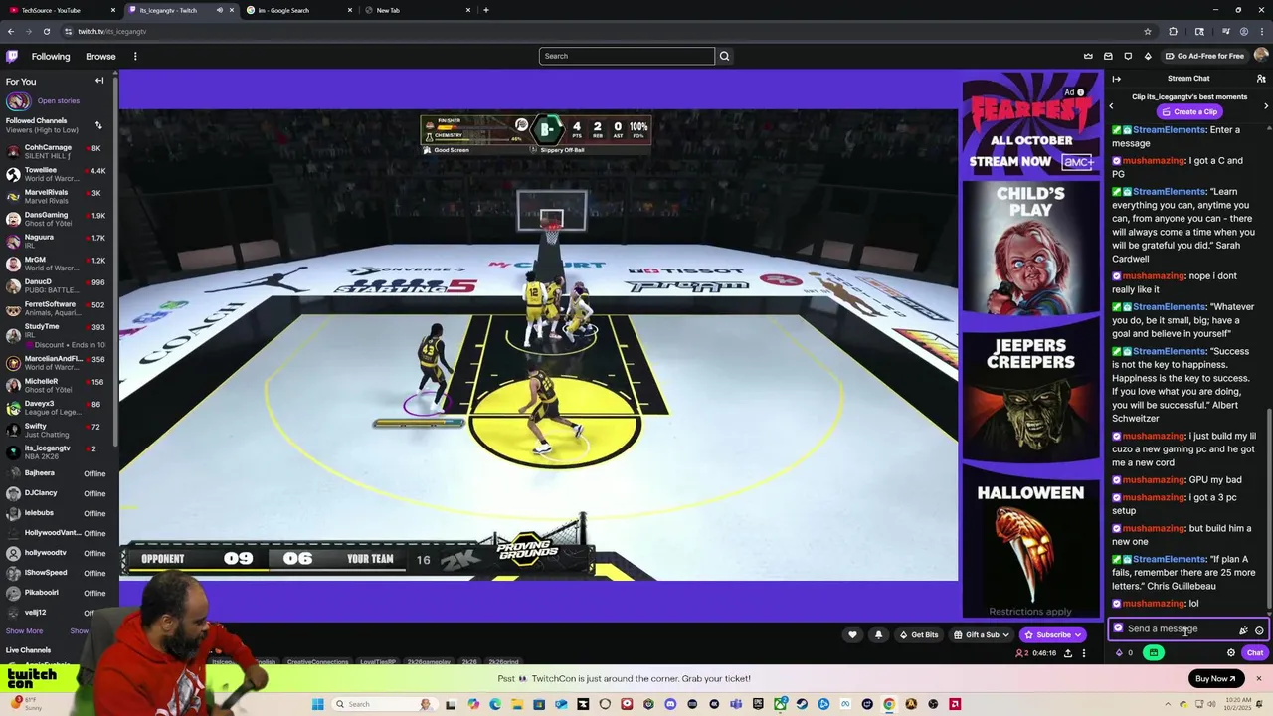Image resolution: width=1273 pixels, height=716 pixels.
Task: Follow the channel using the heart icon
Action: 852,634
